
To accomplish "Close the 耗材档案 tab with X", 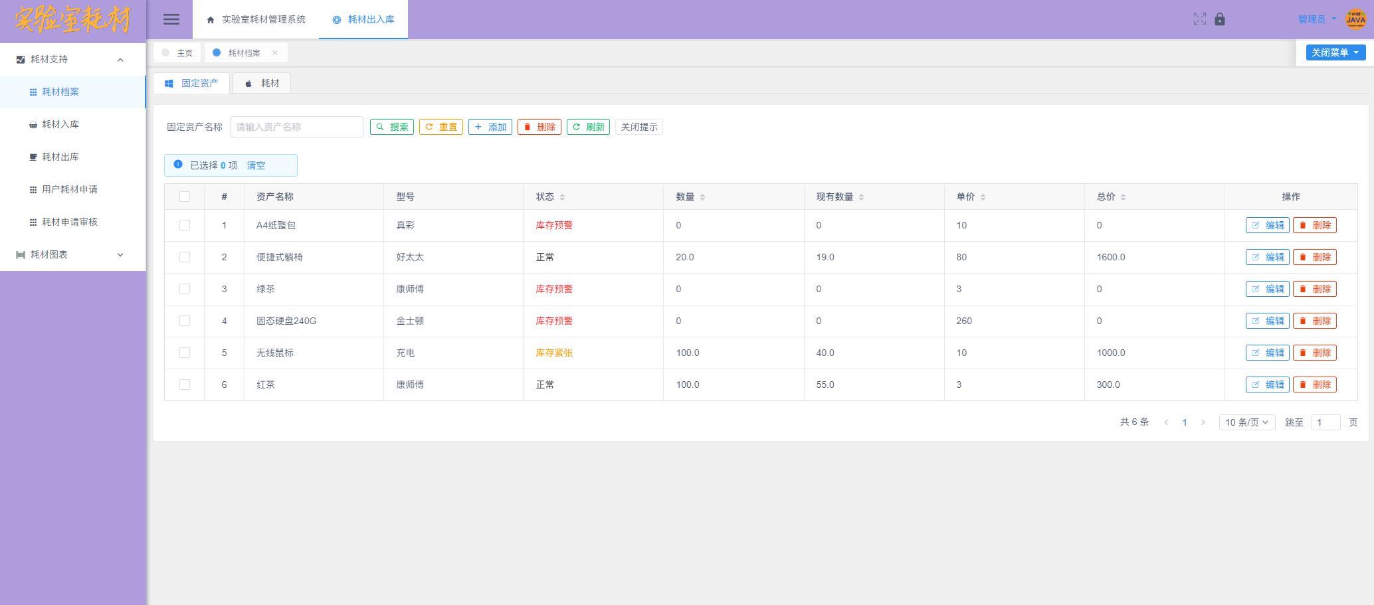I will point(275,53).
